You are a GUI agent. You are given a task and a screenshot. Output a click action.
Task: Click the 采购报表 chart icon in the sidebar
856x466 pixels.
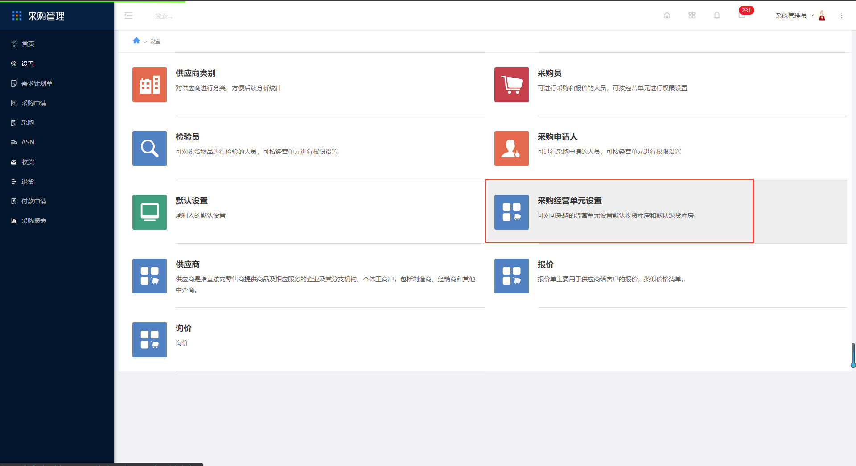[x=14, y=221]
